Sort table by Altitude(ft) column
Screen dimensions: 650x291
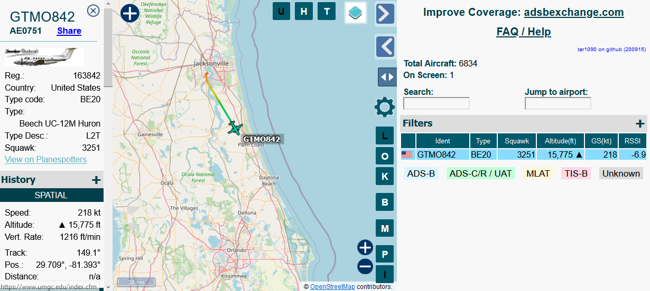(560, 141)
